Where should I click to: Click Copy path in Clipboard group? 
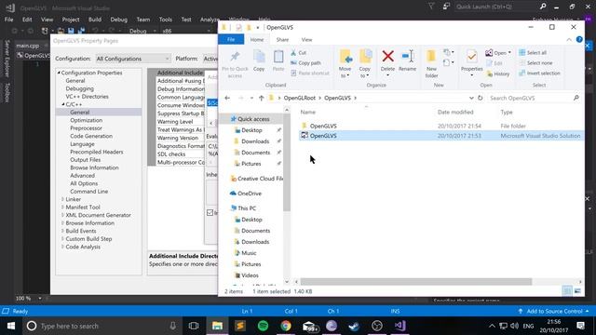(x=306, y=63)
